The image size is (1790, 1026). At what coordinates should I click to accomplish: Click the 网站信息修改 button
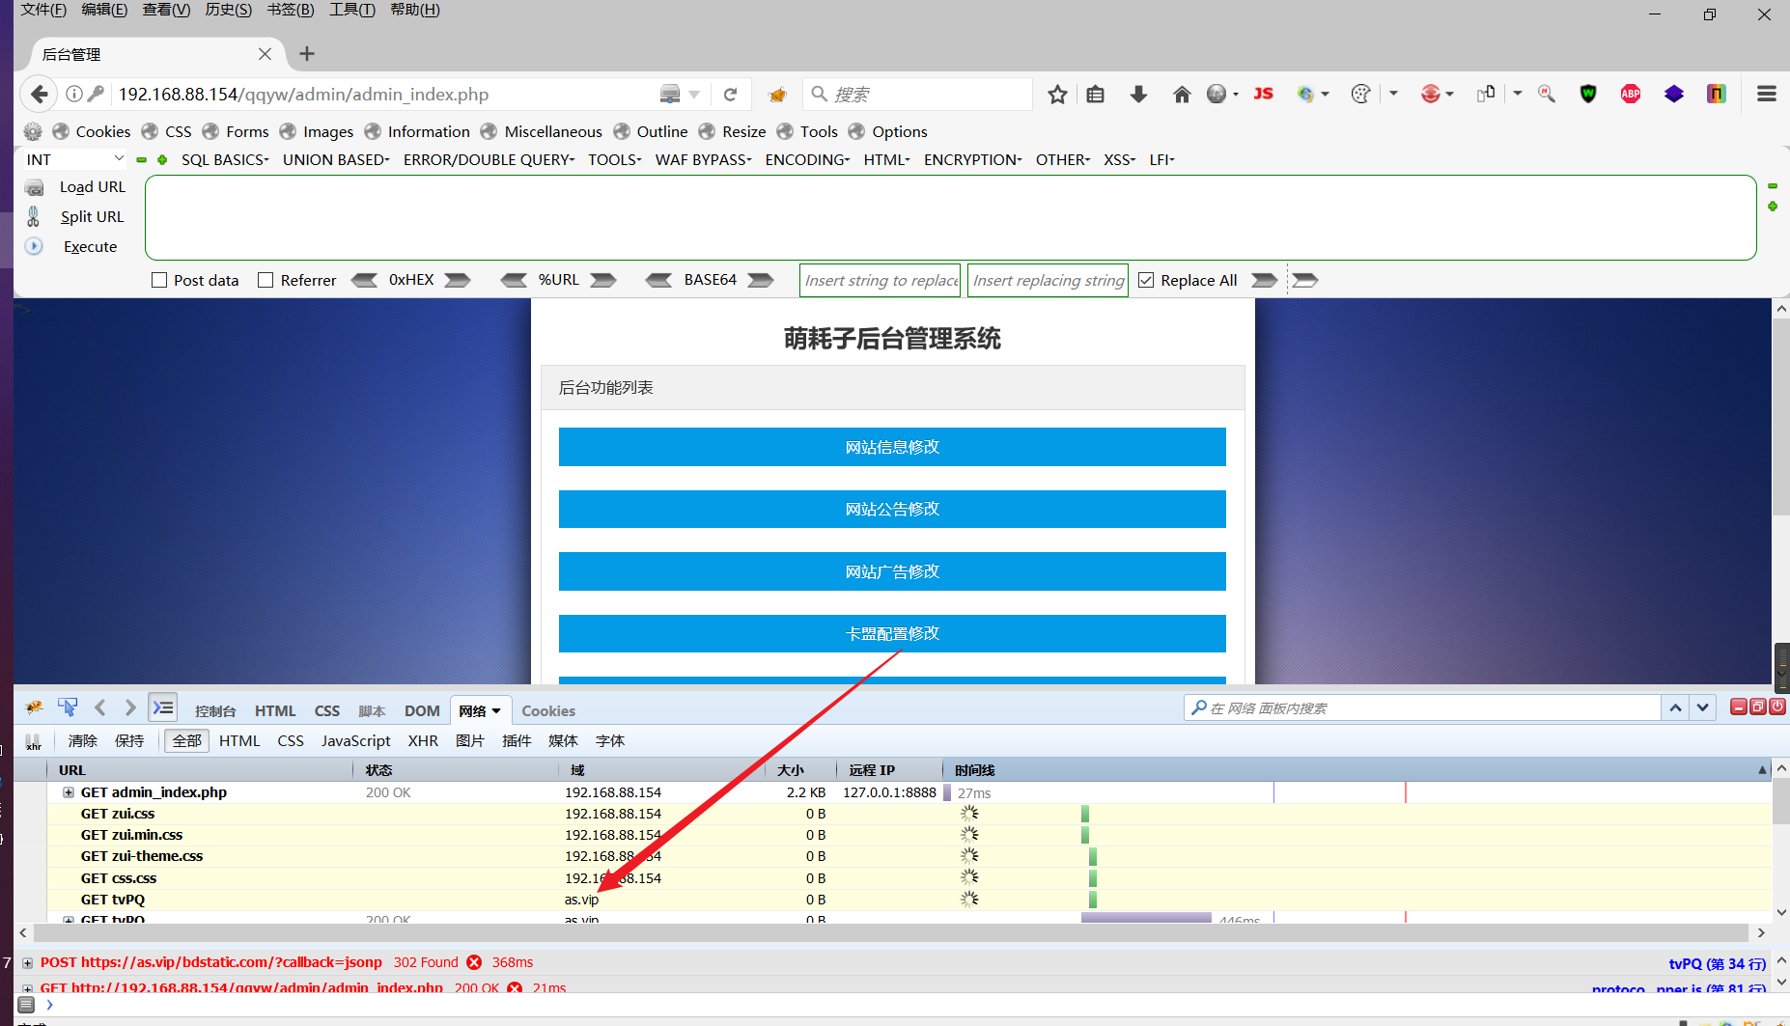point(892,447)
